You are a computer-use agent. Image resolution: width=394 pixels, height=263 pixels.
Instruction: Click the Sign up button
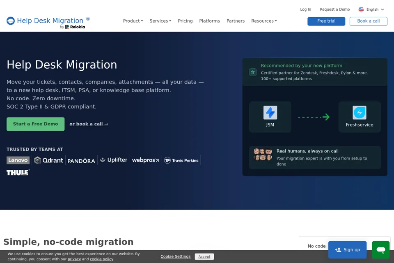347,250
